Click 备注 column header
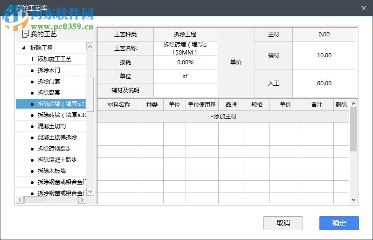The width and height of the screenshot is (373, 240). tap(317, 105)
